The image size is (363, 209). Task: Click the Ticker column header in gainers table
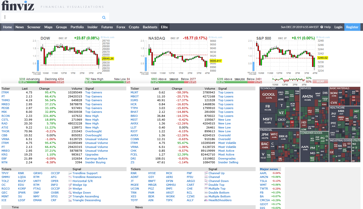[6, 89]
